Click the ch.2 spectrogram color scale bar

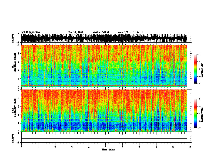tap(195, 114)
